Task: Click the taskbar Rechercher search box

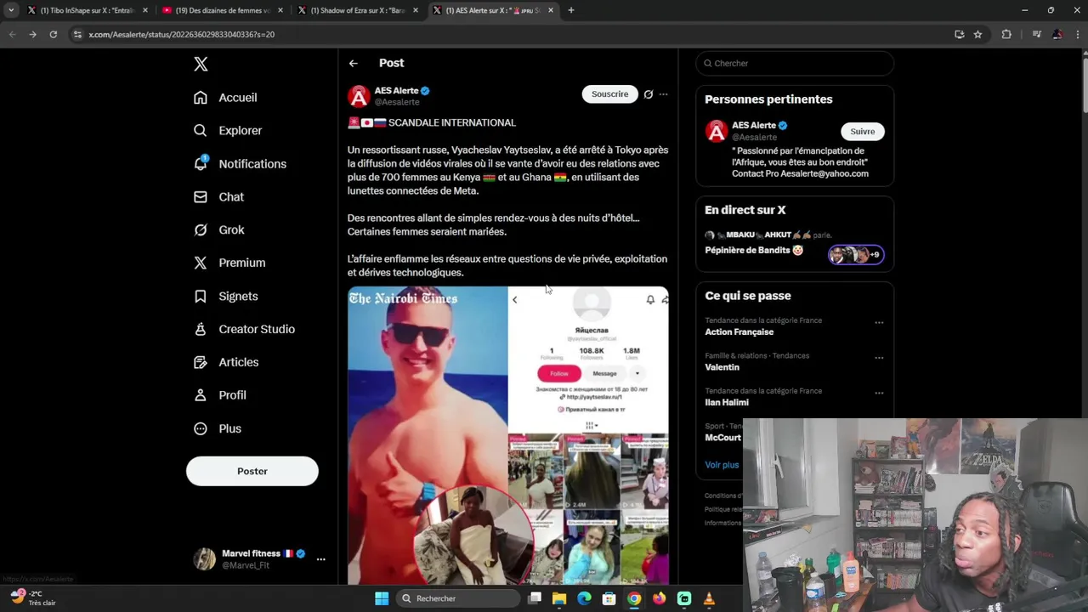Action: point(458,598)
